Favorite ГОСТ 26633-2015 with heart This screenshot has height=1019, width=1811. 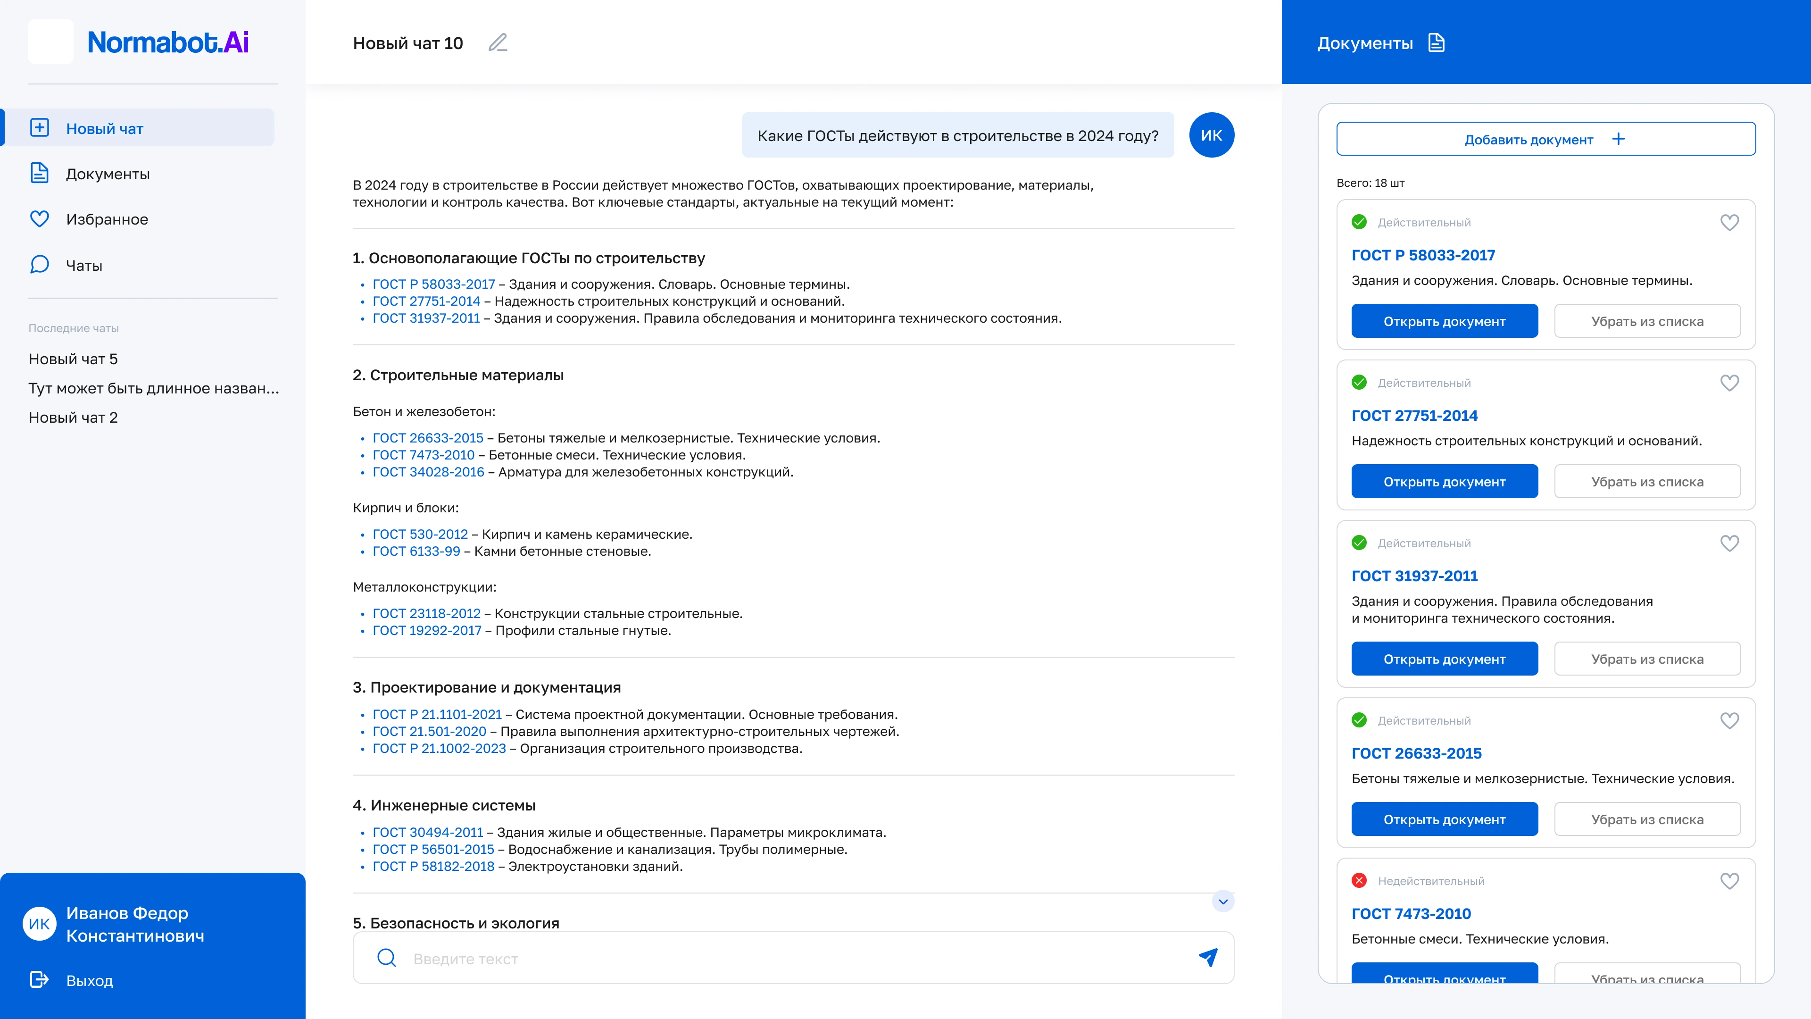pyautogui.click(x=1729, y=720)
